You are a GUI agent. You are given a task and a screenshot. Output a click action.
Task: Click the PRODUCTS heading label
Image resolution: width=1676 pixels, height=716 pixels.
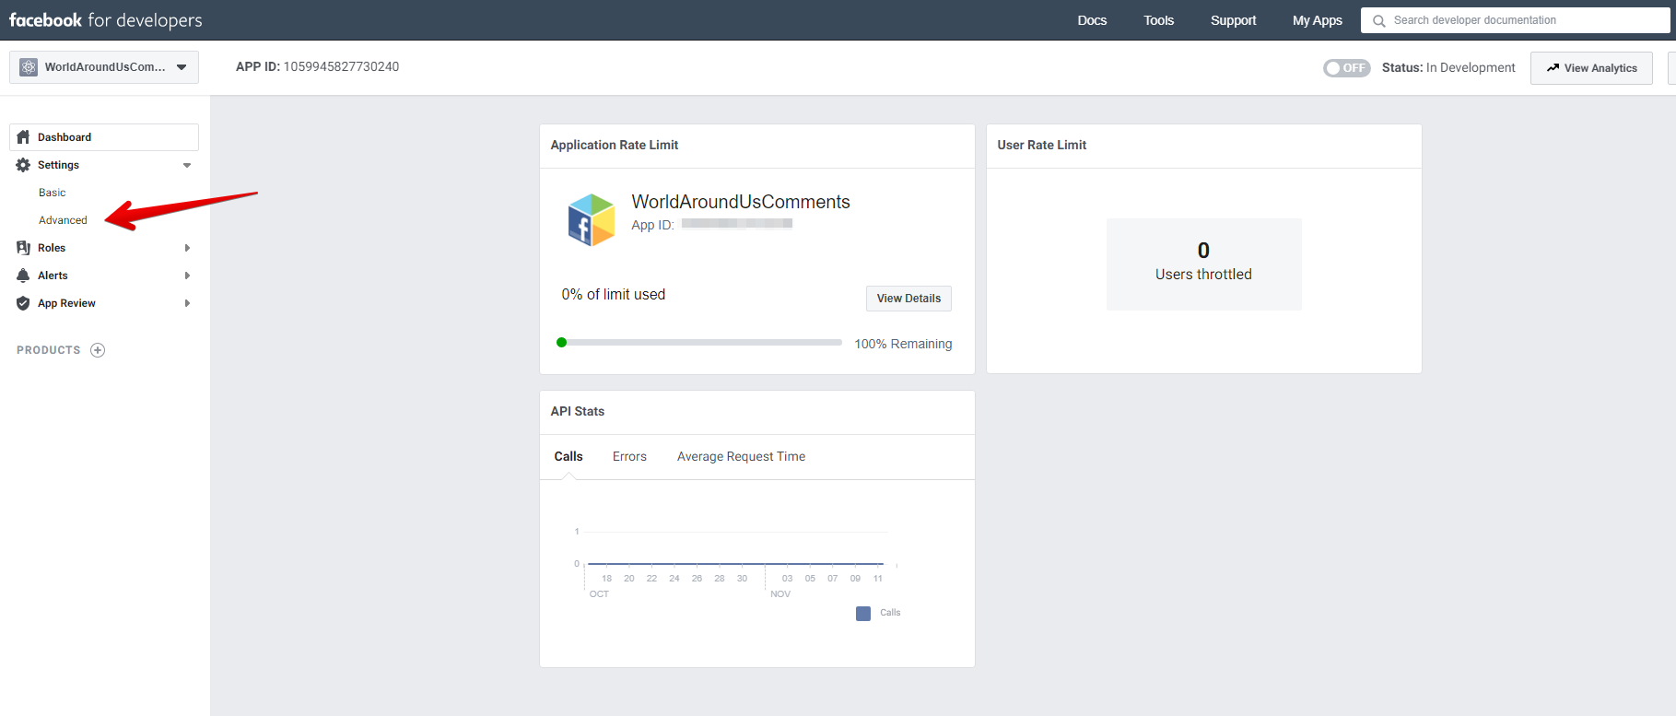[x=49, y=350]
